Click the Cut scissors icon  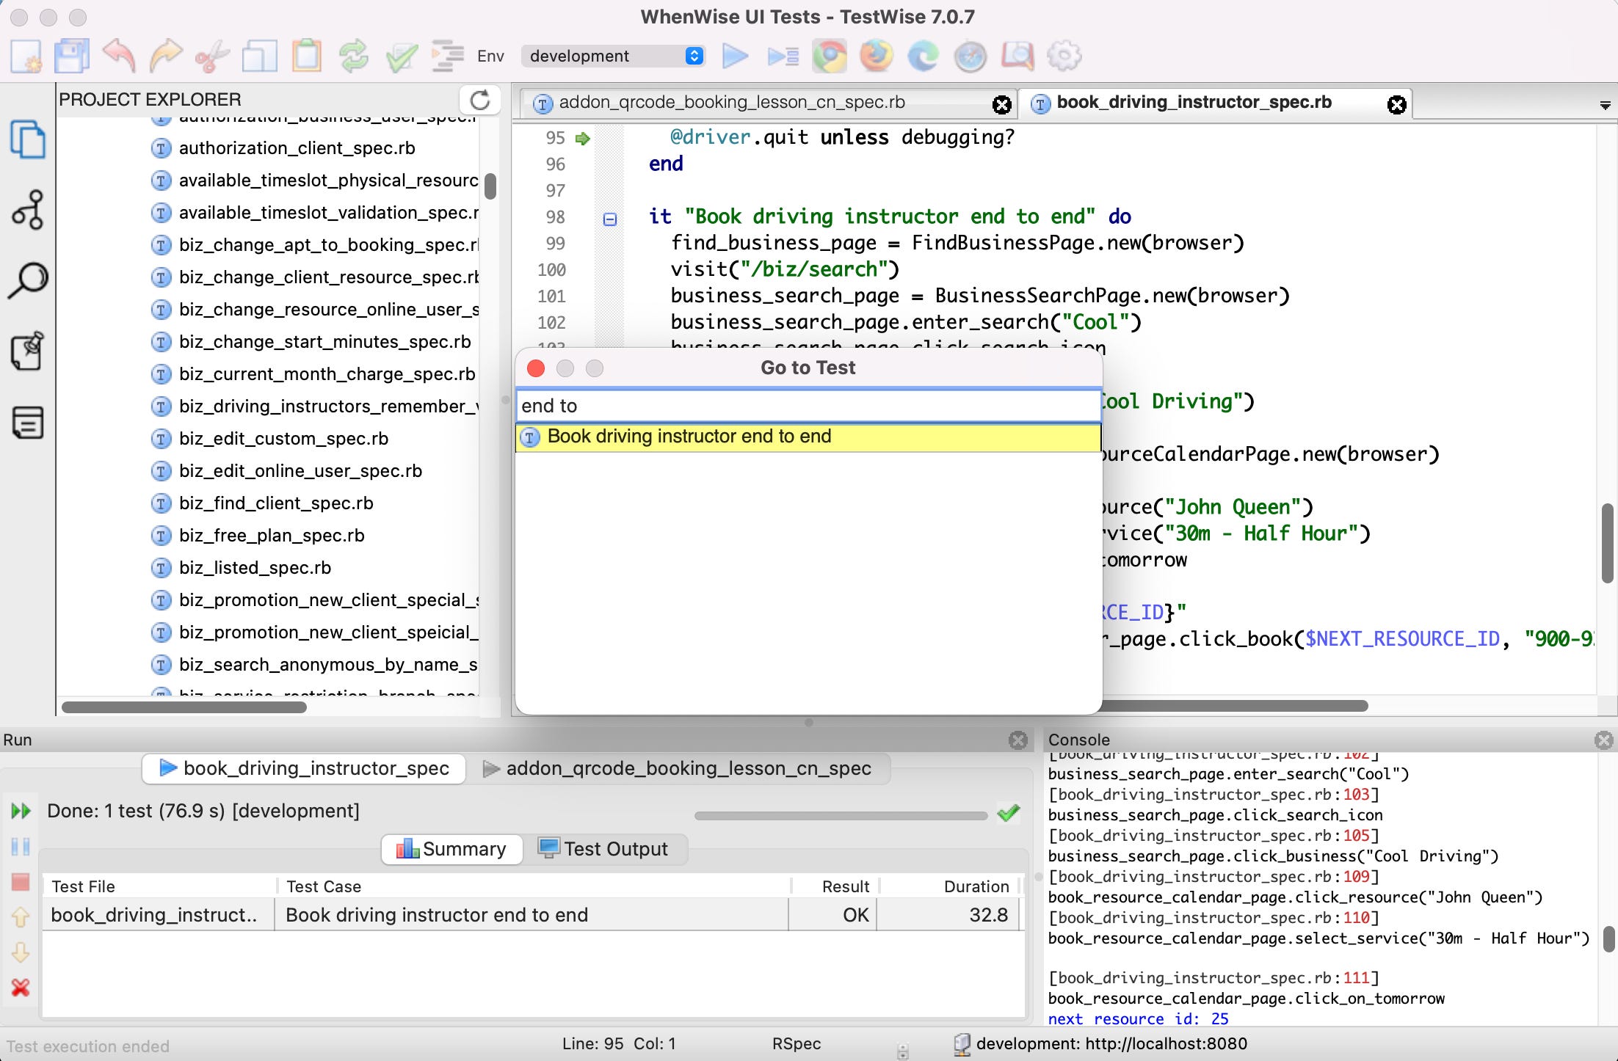[213, 56]
